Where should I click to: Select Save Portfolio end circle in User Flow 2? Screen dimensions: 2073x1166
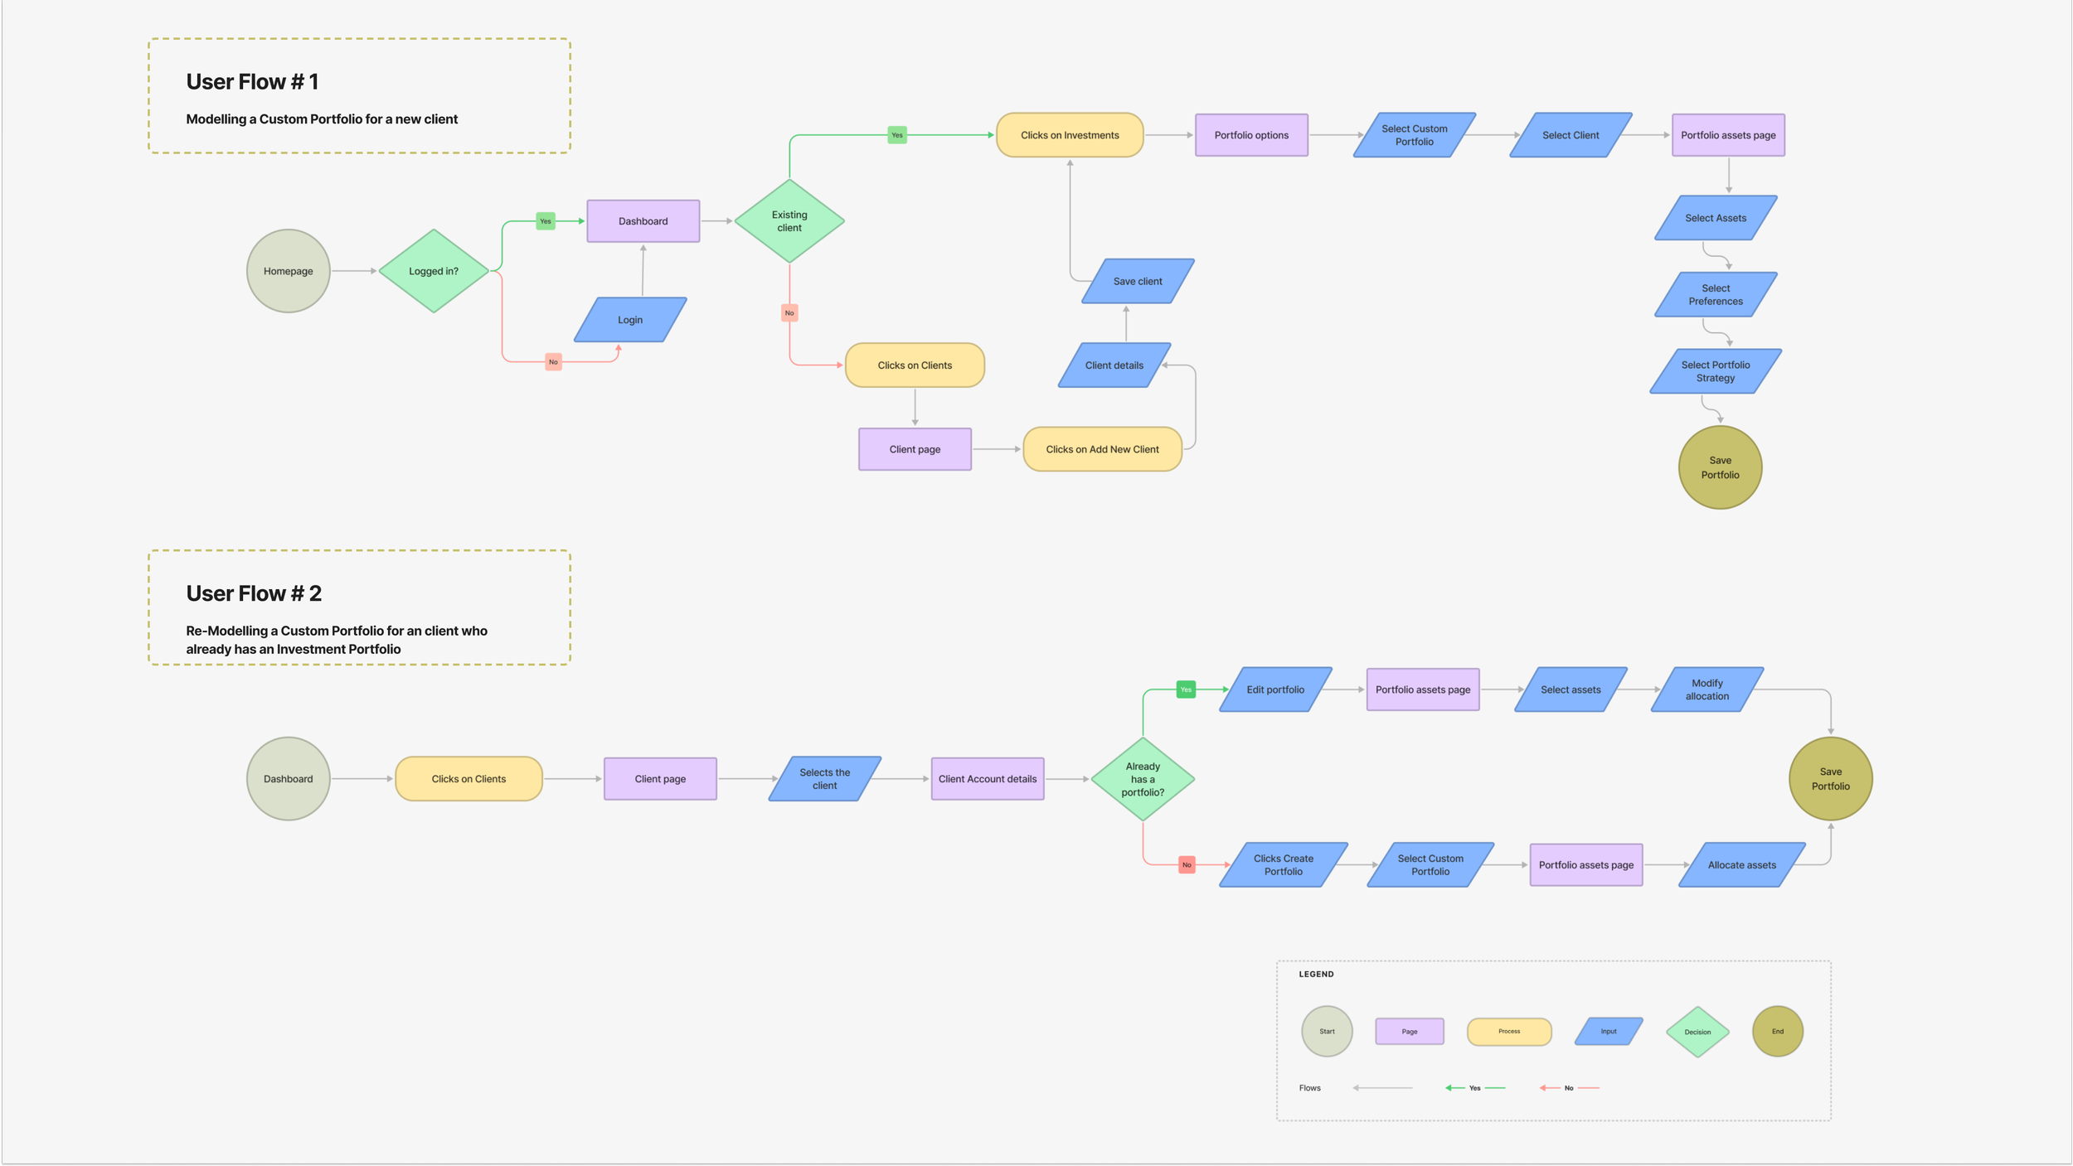(1830, 779)
